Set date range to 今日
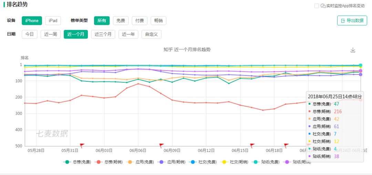This screenshot has height=175, width=372. (x=29, y=34)
